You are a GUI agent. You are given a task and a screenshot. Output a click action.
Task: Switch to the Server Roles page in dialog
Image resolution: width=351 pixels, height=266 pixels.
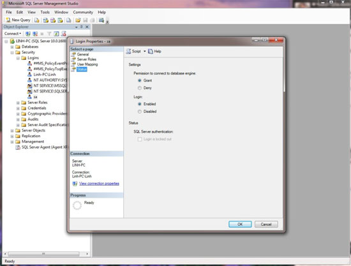click(87, 59)
